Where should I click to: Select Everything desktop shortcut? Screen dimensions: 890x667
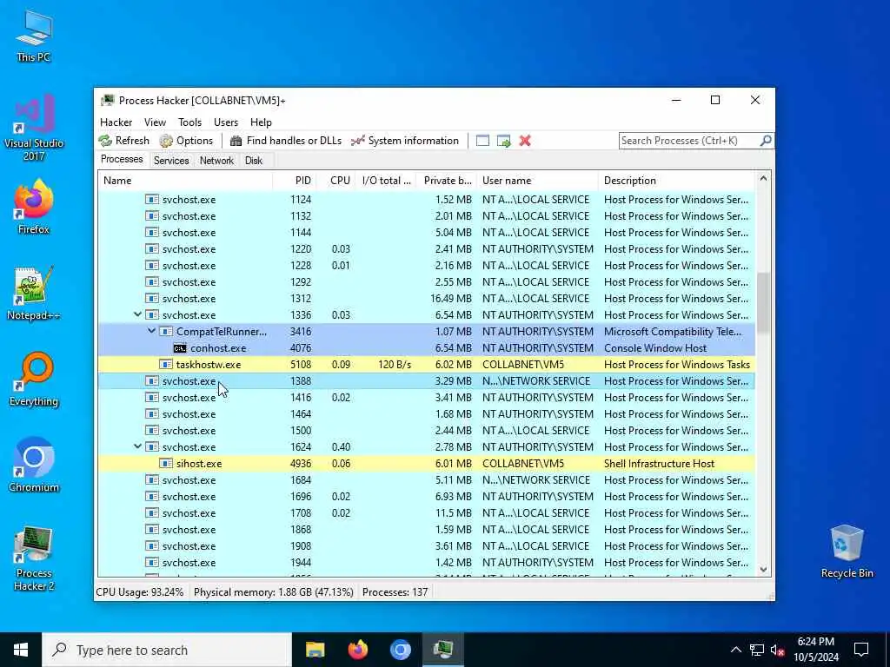pyautogui.click(x=34, y=380)
